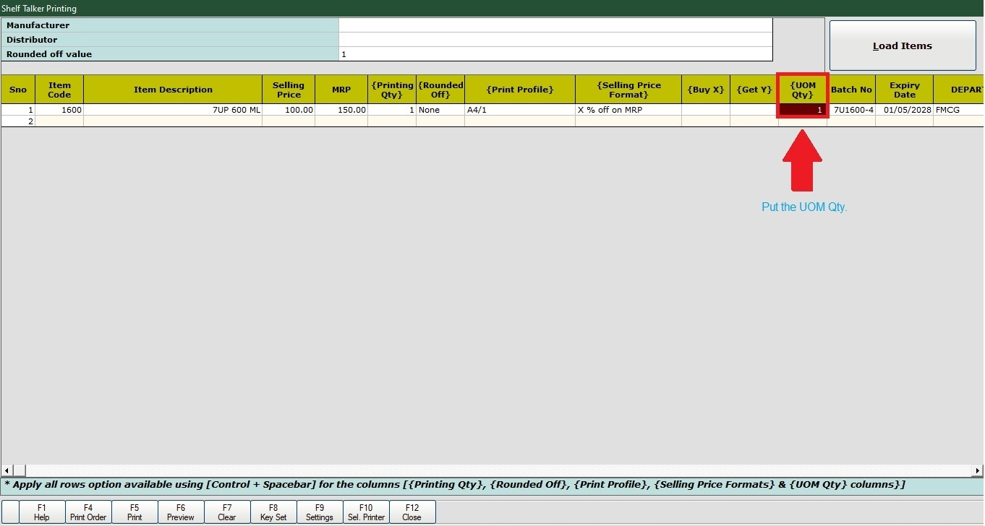Select the UOM Qty cell for 7UP 600 ML

803,110
